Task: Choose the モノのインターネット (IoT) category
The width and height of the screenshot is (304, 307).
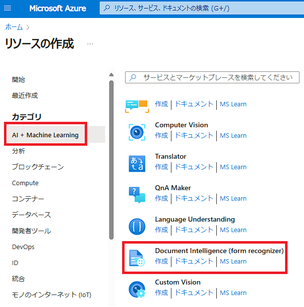Action: (x=52, y=295)
